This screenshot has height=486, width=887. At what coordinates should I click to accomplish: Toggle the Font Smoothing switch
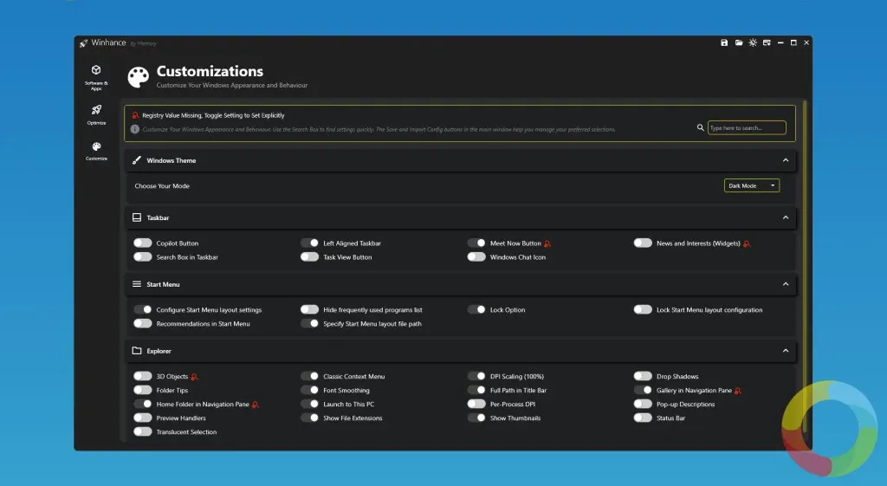coord(309,390)
